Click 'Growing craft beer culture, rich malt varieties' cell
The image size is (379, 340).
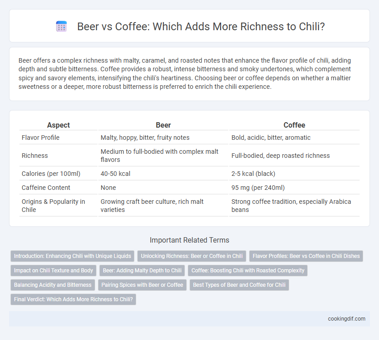pyautogui.click(x=163, y=206)
